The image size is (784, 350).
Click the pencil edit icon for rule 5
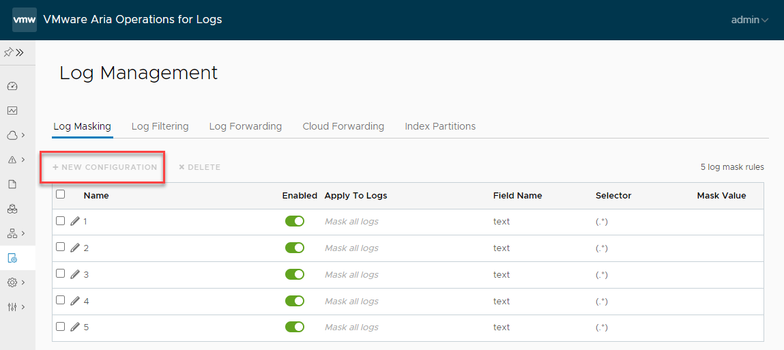[75, 327]
